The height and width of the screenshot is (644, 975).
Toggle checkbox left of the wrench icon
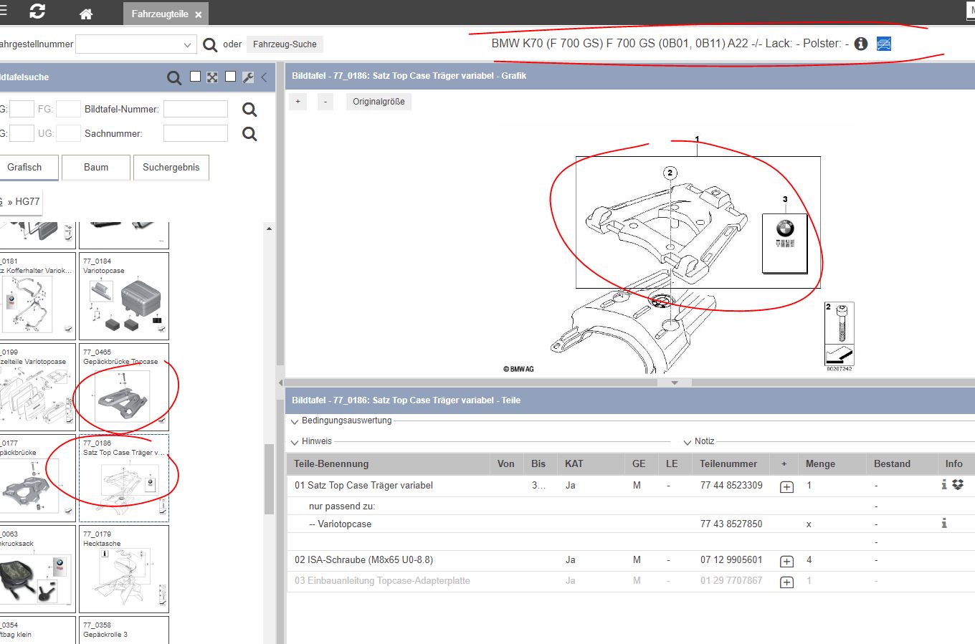coord(230,77)
